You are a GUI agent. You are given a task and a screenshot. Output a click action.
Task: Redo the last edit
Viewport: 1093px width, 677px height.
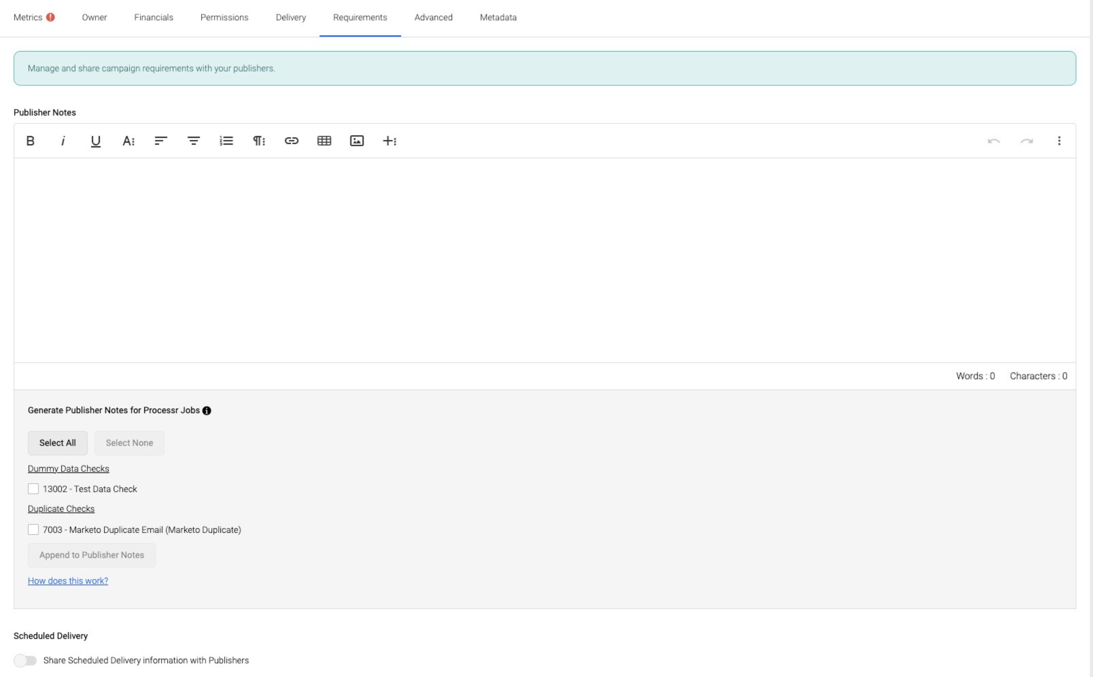(1026, 141)
